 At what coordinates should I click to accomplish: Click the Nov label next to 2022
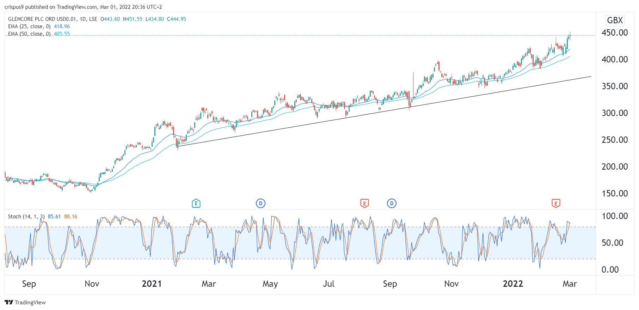tap(451, 284)
